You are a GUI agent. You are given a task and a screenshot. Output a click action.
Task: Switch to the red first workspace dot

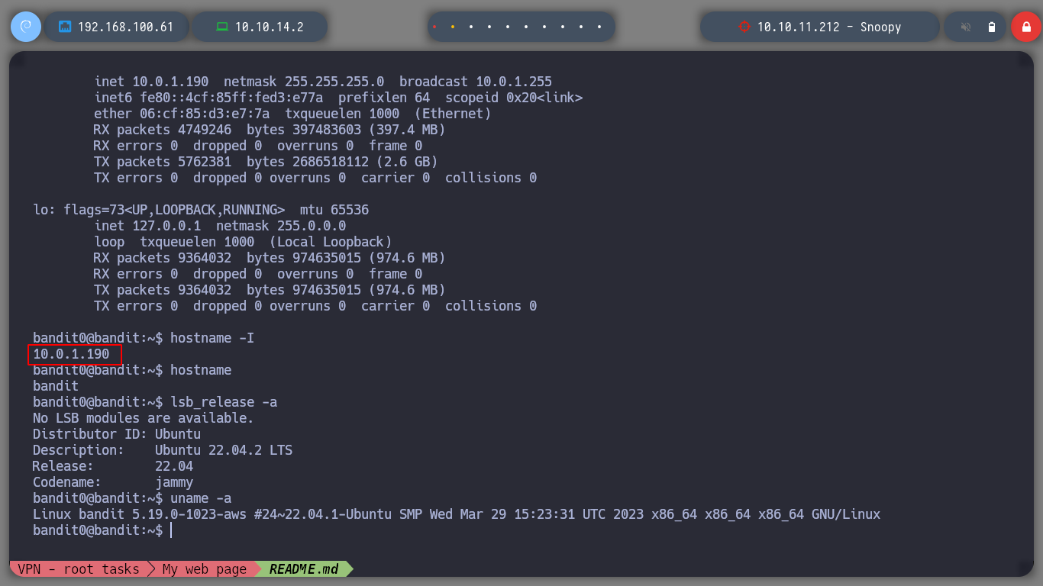coord(434,27)
